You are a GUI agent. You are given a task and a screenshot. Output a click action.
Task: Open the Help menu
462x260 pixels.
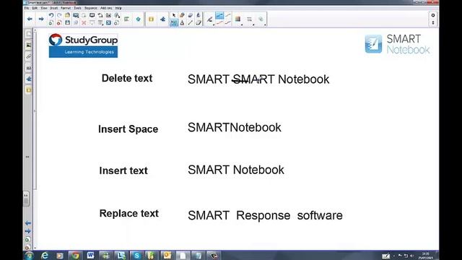point(118,8)
